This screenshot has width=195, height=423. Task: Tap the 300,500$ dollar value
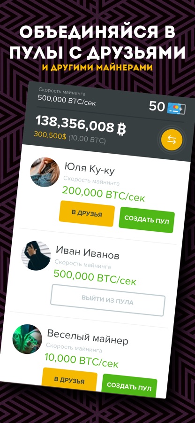(50, 136)
